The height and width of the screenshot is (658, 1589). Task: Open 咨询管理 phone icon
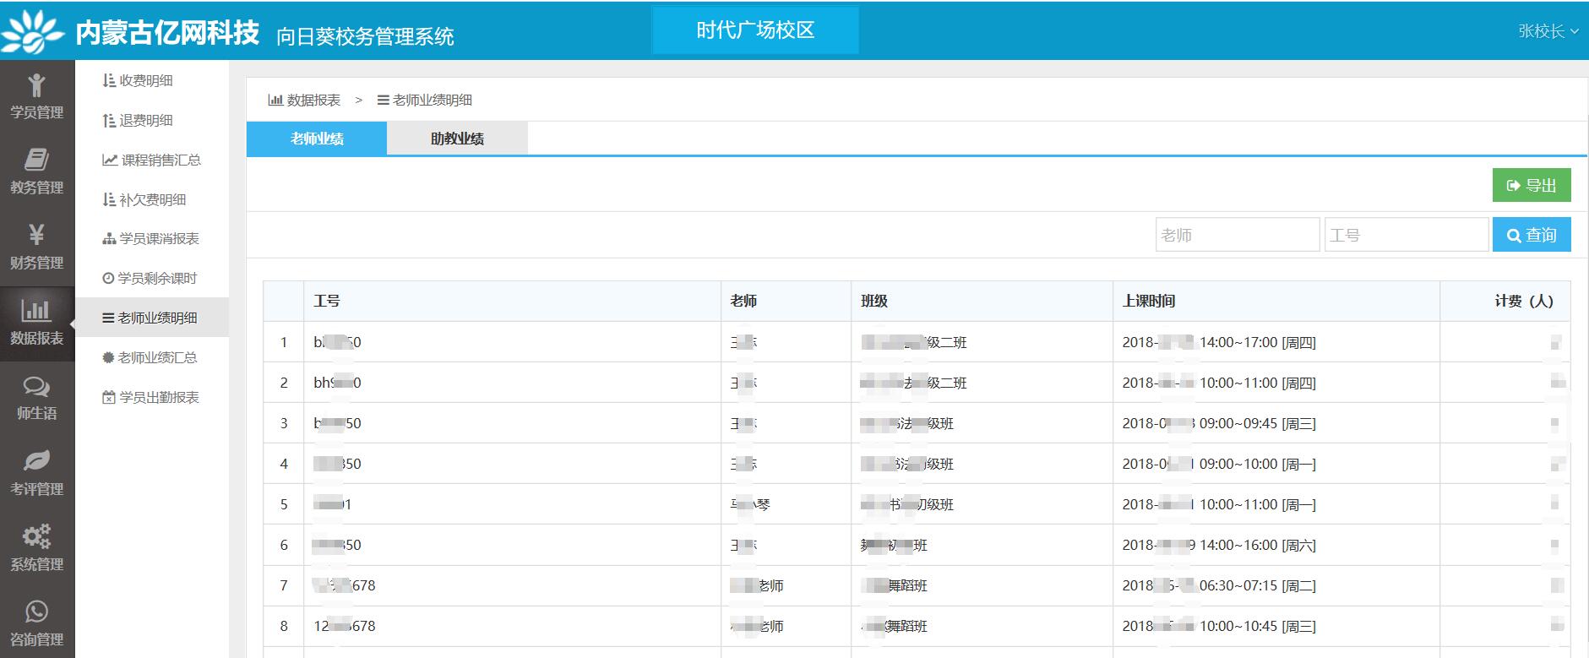(36, 612)
